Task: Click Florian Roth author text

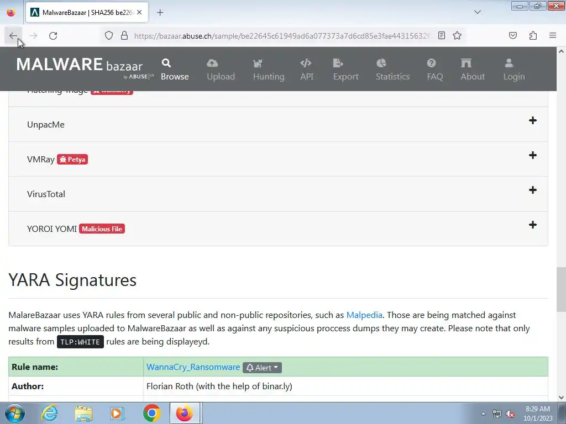Action: coord(219,386)
